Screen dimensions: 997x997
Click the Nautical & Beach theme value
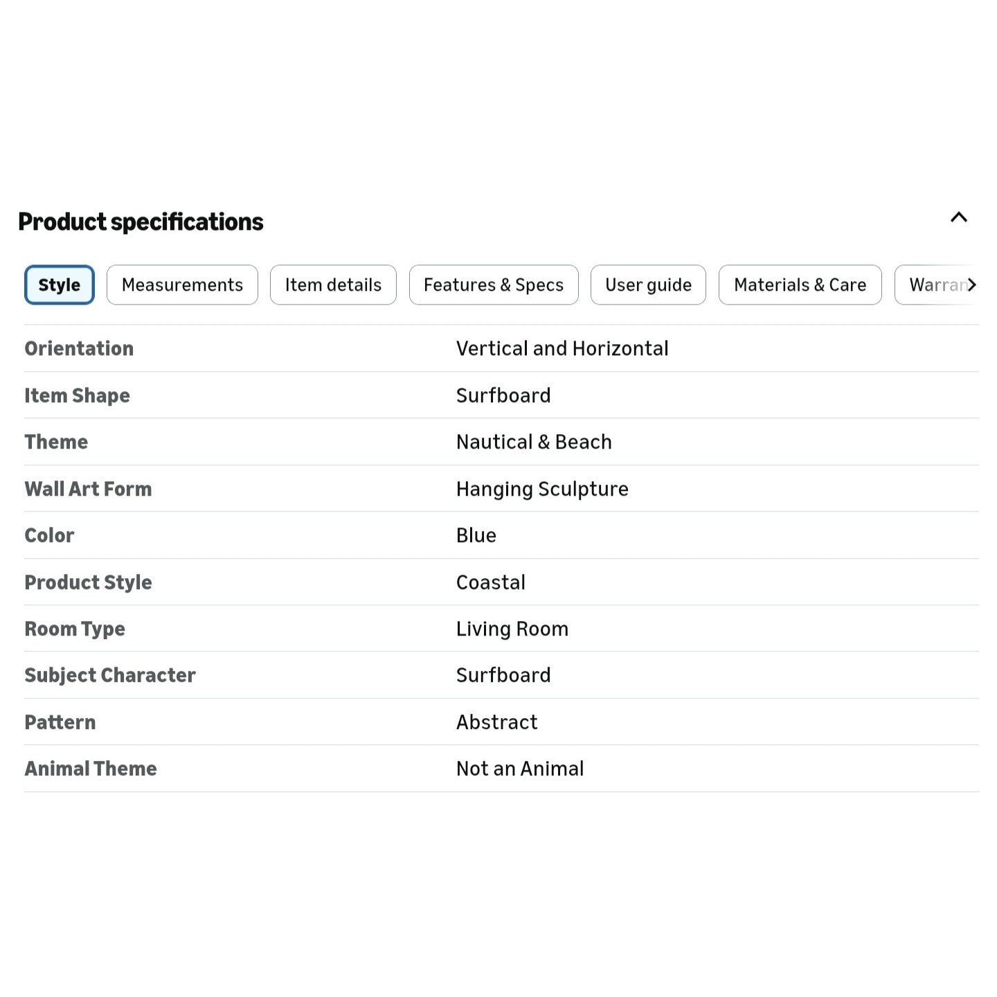[534, 442]
